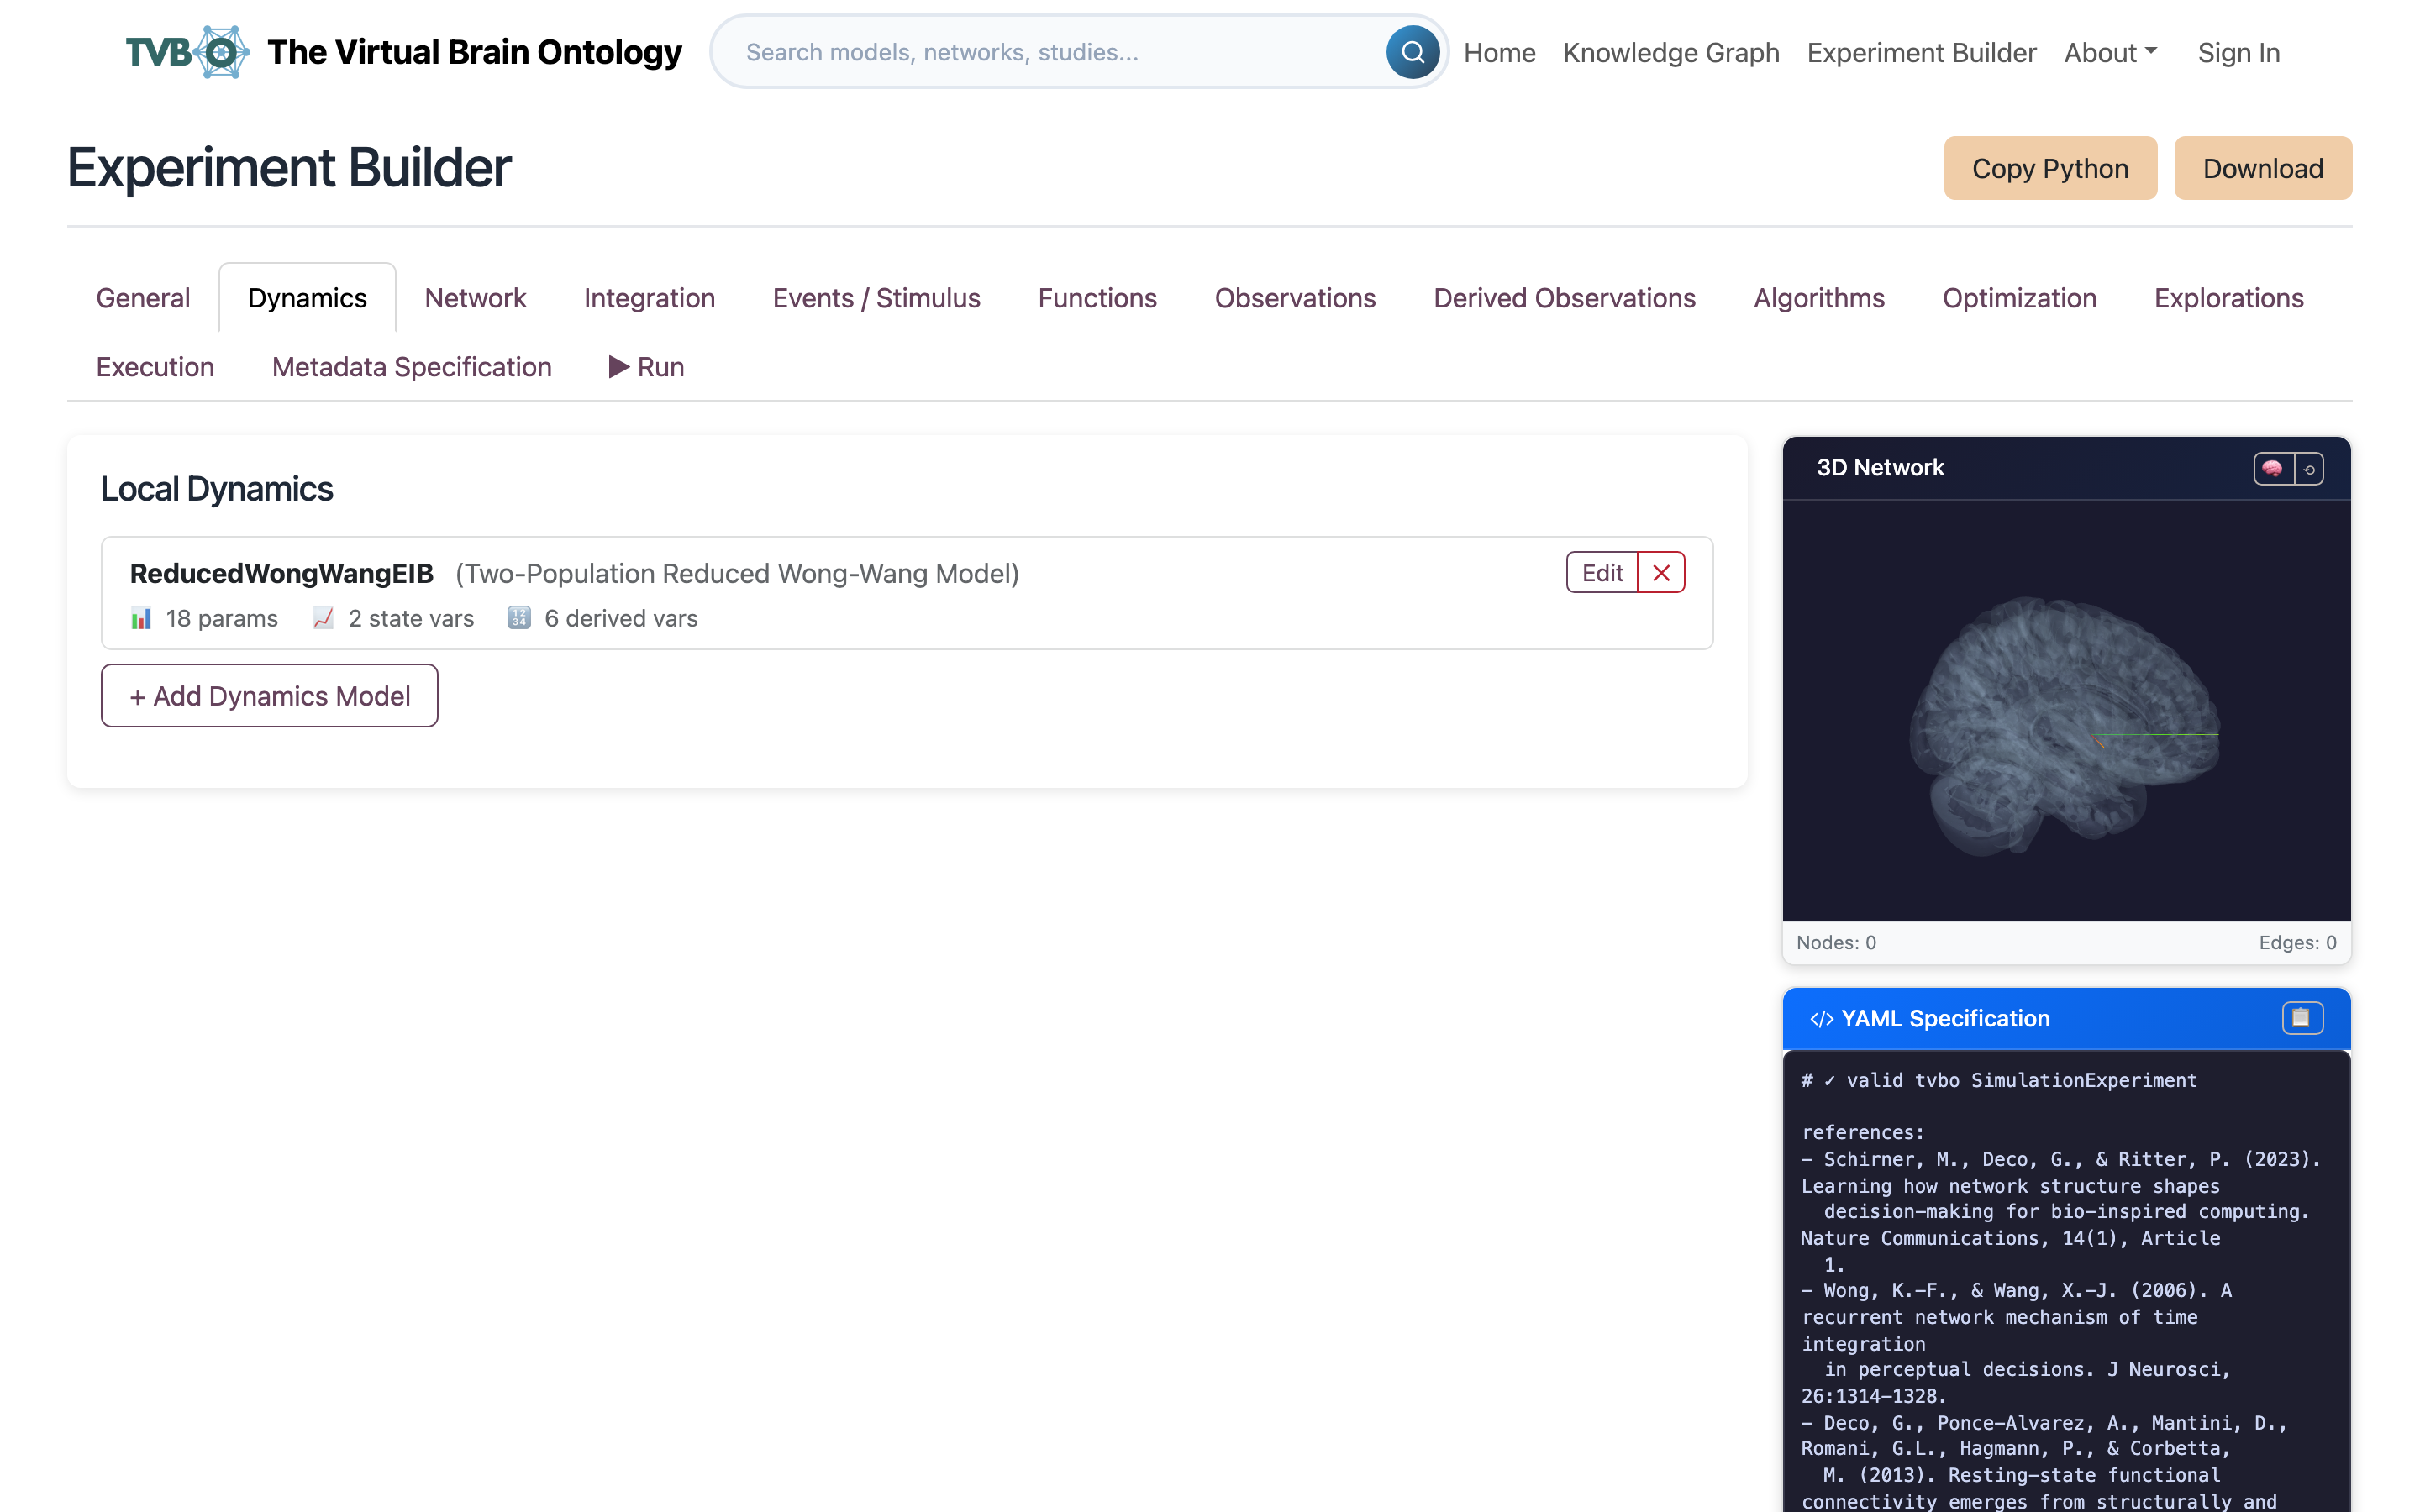The width and height of the screenshot is (2420, 1512).
Task: Click the ReducedWongWangEIB model name
Action: pyautogui.click(x=281, y=574)
